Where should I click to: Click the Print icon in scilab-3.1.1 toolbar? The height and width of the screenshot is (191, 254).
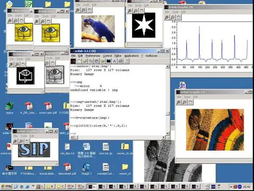(x=120, y=61)
